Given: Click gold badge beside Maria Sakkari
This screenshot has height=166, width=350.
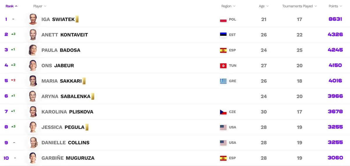Looking at the screenshot, I should click(84, 81).
